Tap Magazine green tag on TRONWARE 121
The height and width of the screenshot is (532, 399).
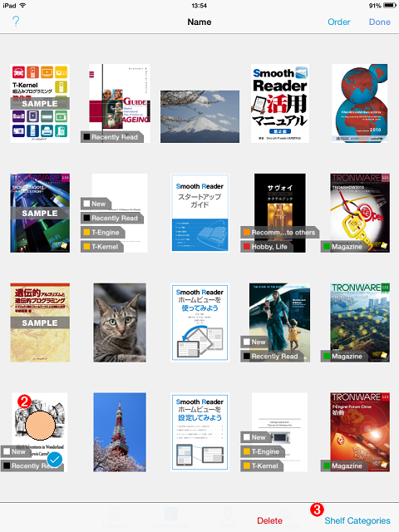343,247
